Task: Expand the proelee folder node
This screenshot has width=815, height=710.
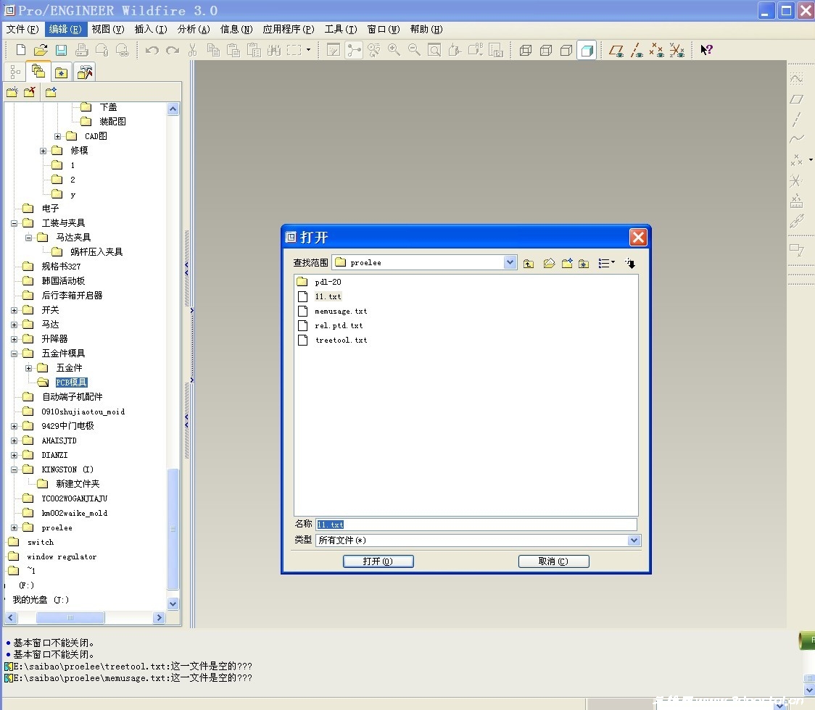Action: click(14, 527)
